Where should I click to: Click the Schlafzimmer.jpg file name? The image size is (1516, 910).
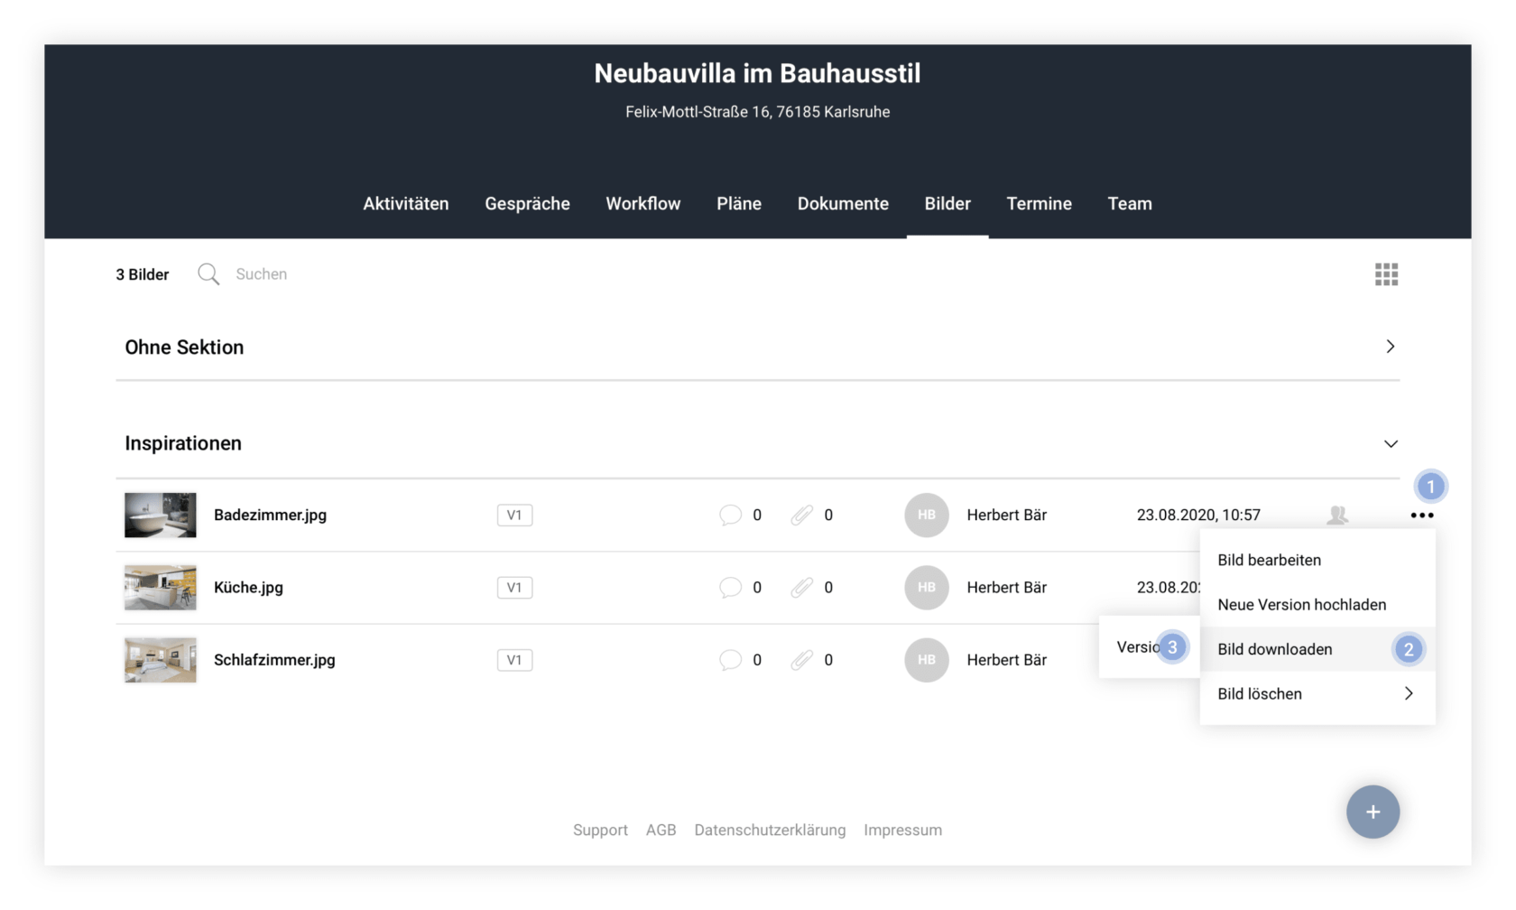[x=274, y=660]
